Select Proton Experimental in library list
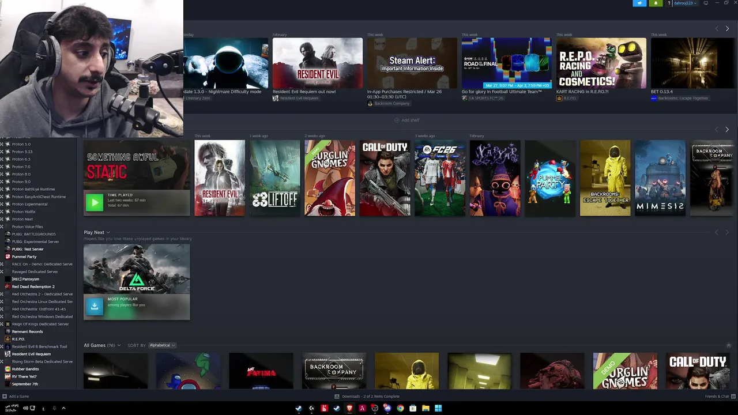738x415 pixels. click(29, 204)
